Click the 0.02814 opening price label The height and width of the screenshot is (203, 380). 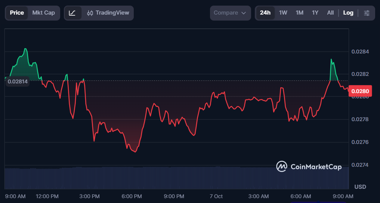coord(18,81)
